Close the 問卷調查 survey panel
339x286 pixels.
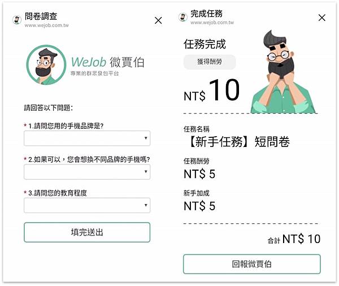coord(158,20)
